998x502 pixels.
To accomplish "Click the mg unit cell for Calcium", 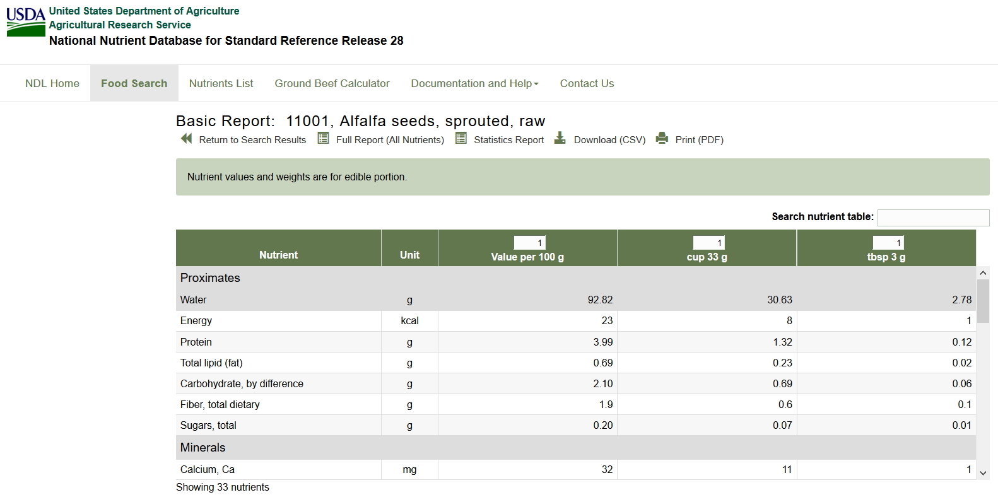I will click(409, 469).
